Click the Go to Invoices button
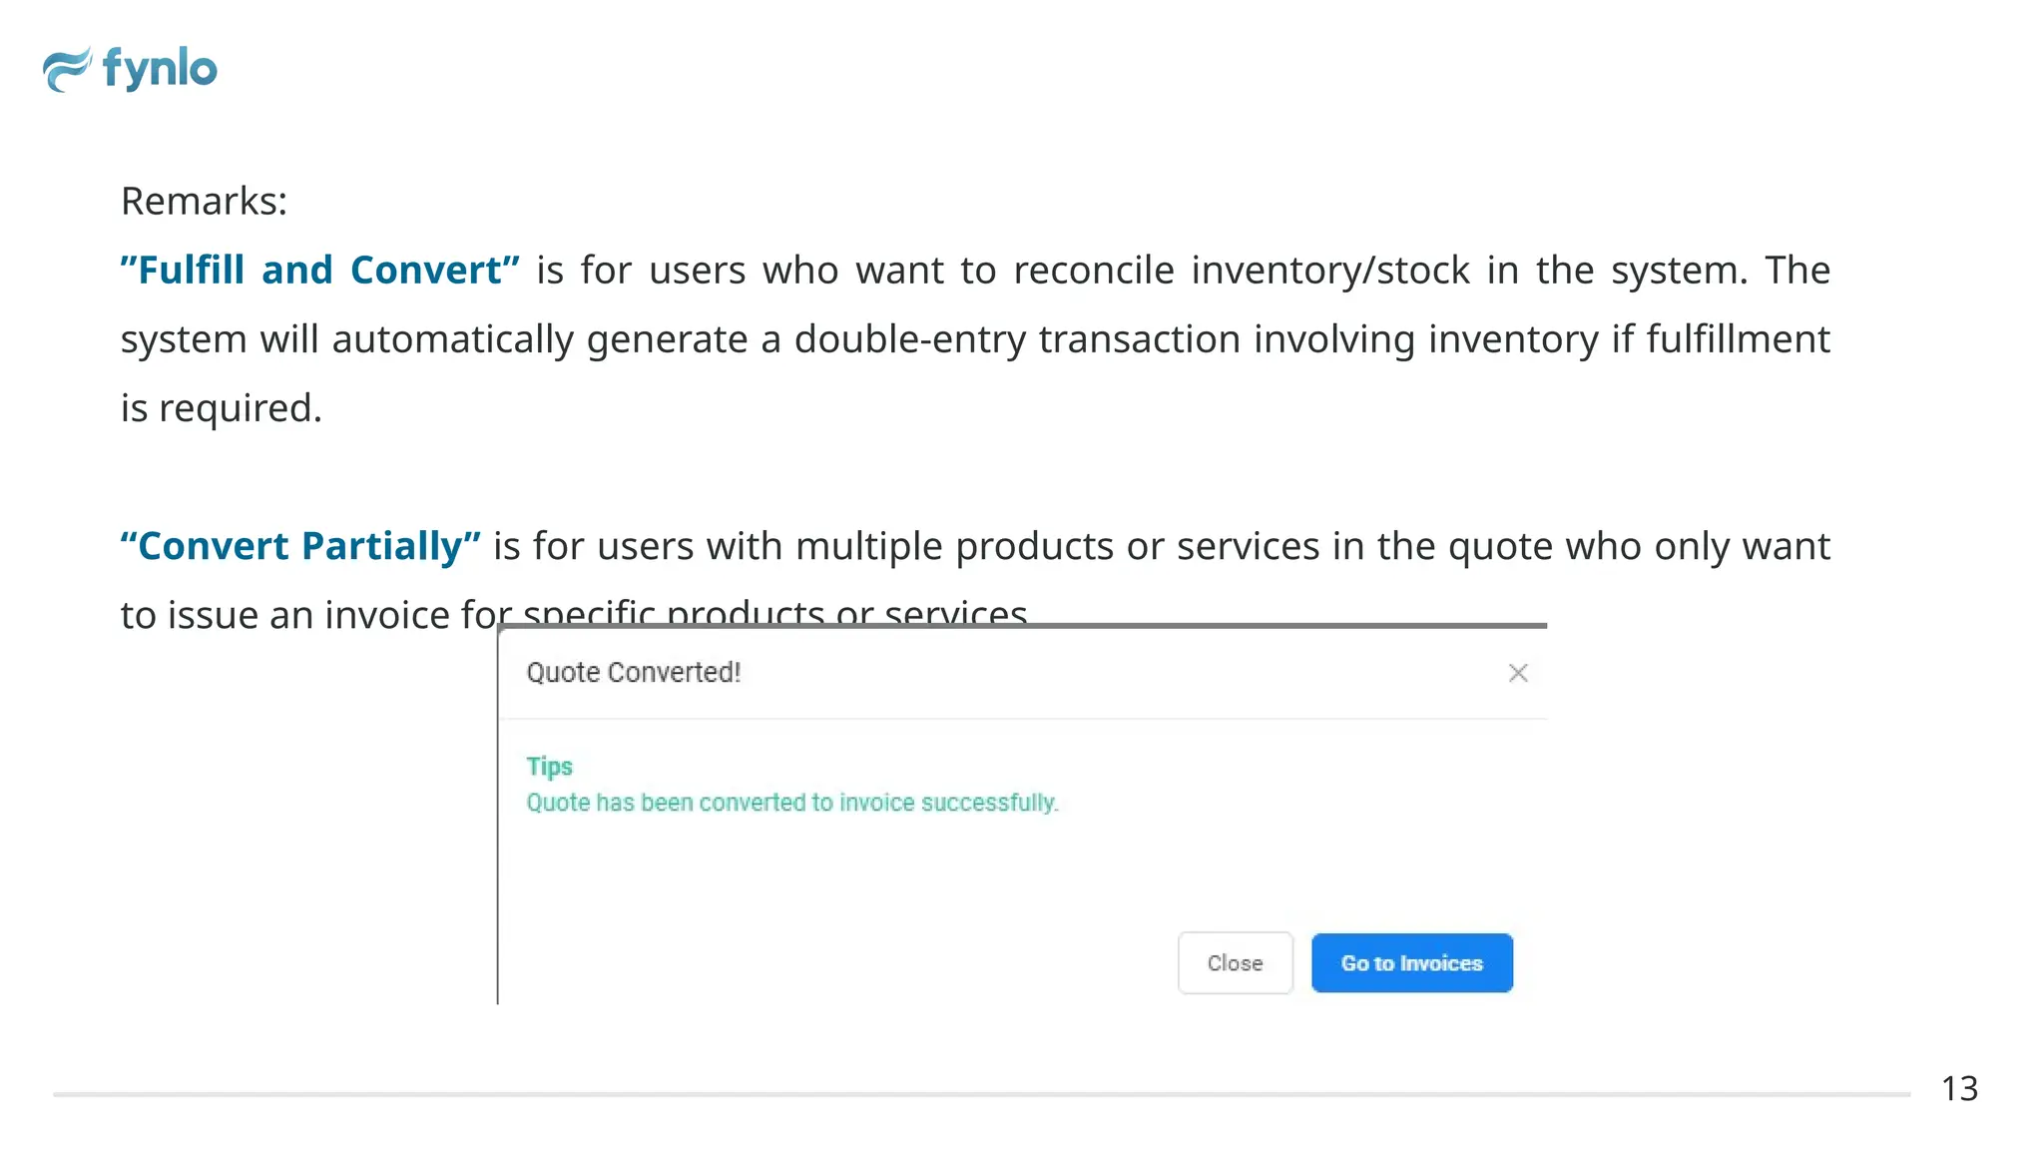This screenshot has height=1150, width=2044. click(x=1411, y=963)
